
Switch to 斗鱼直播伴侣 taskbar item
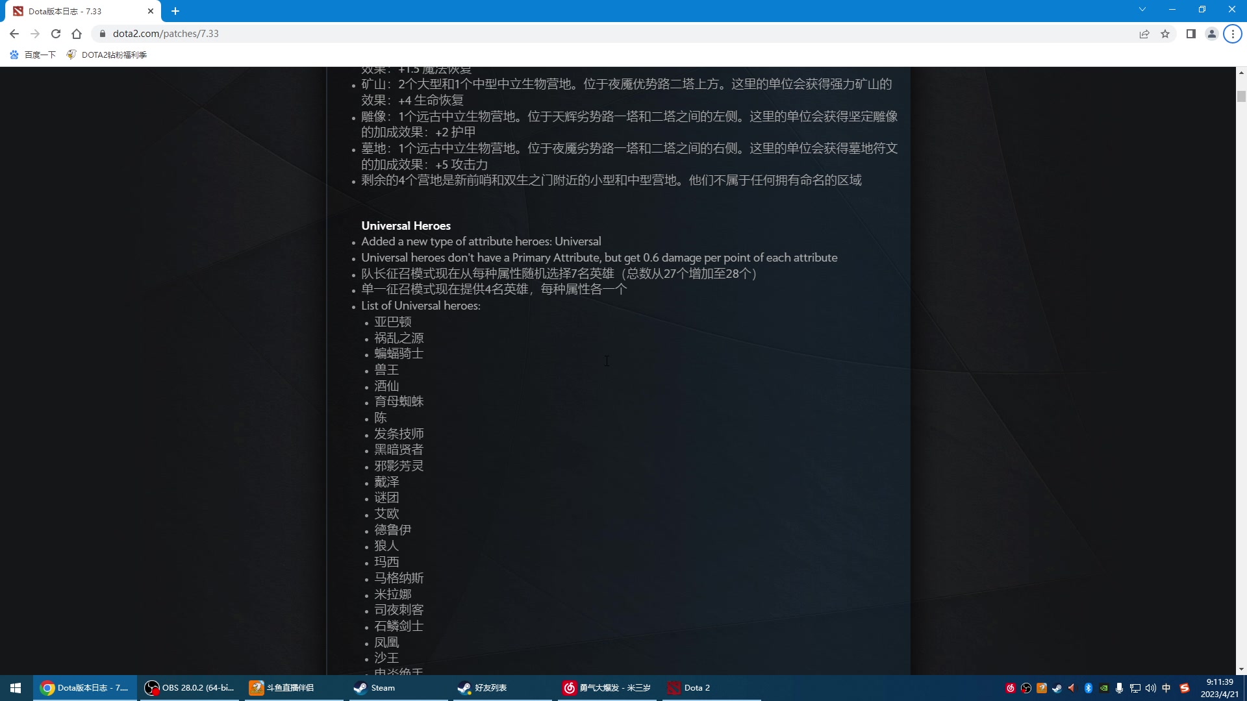294,688
